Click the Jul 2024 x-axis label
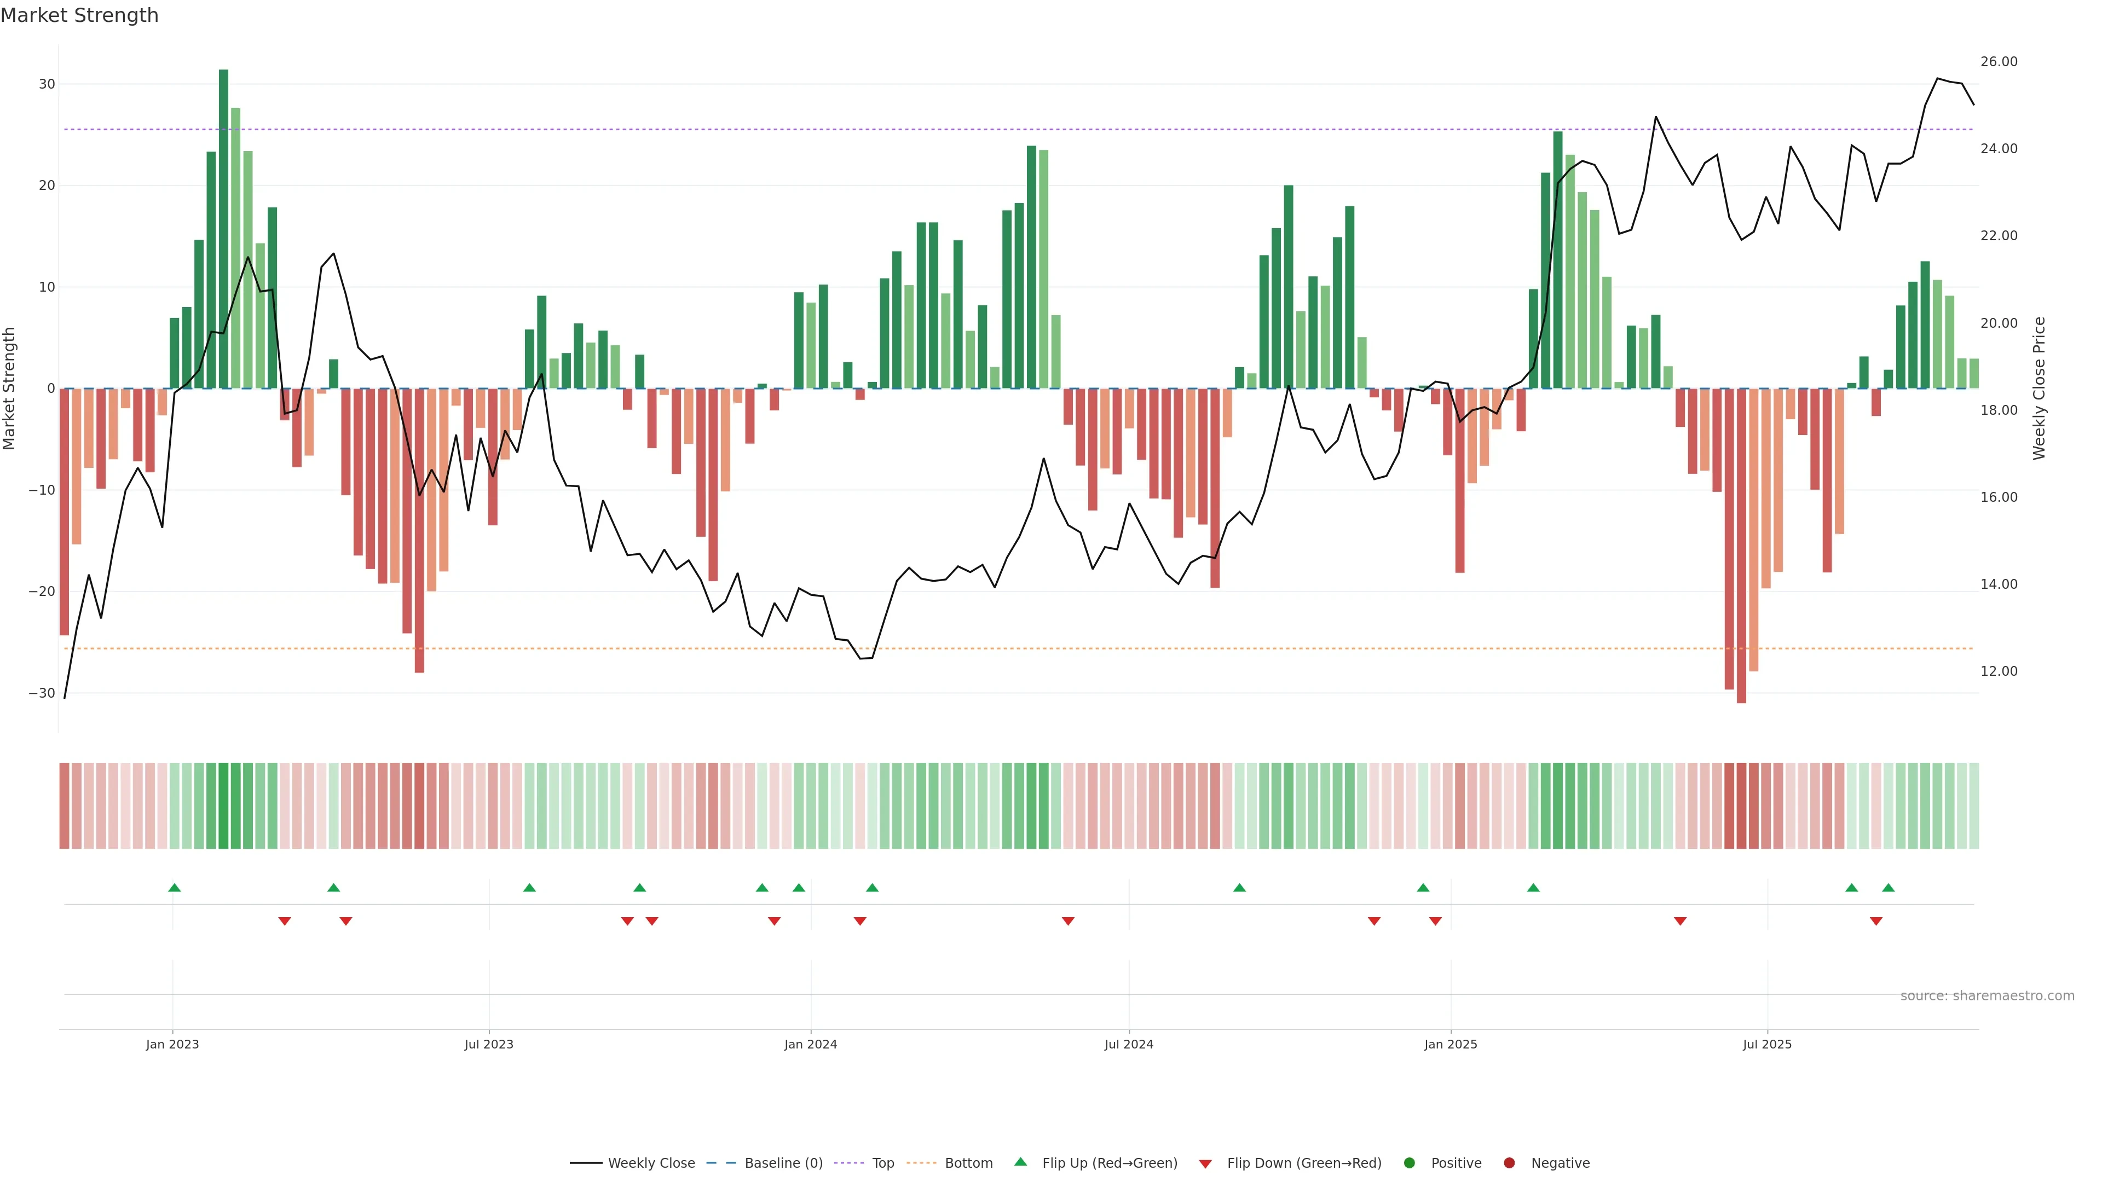 tap(1129, 1044)
